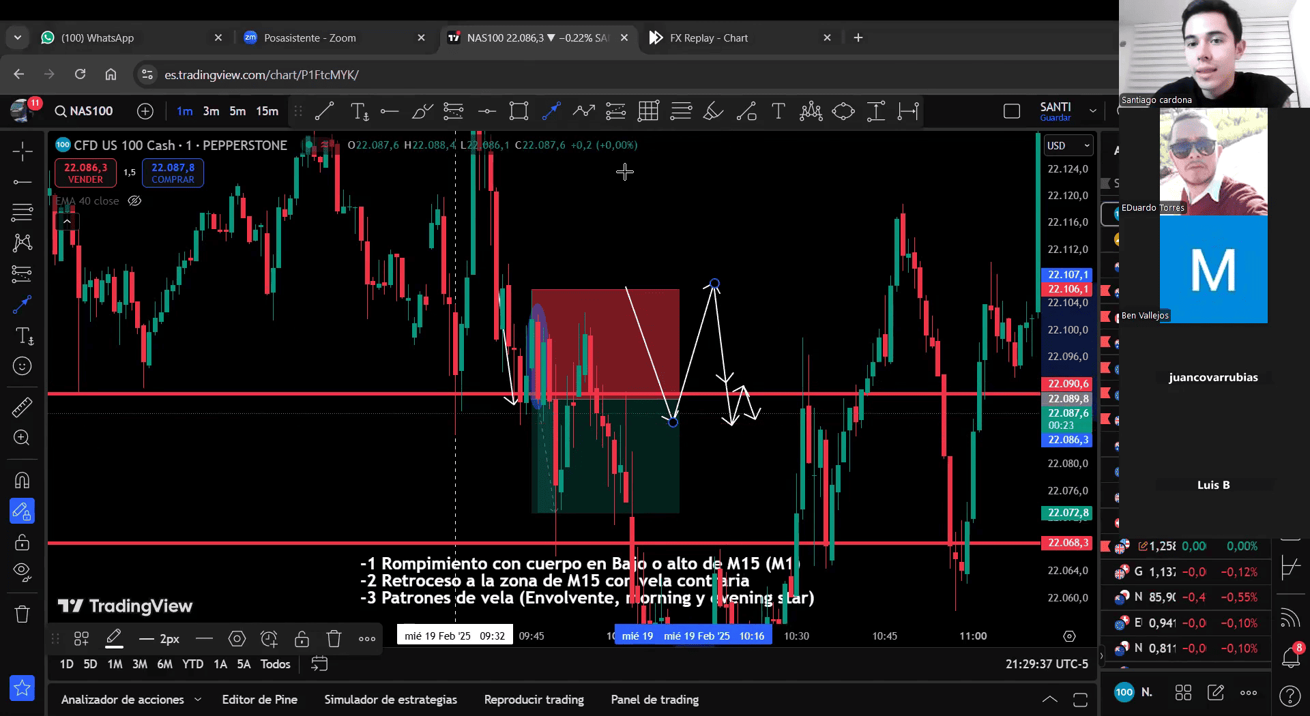Switch to FX Replay - Chart browser tab
Image resolution: width=1310 pixels, height=716 pixels.
tap(739, 38)
